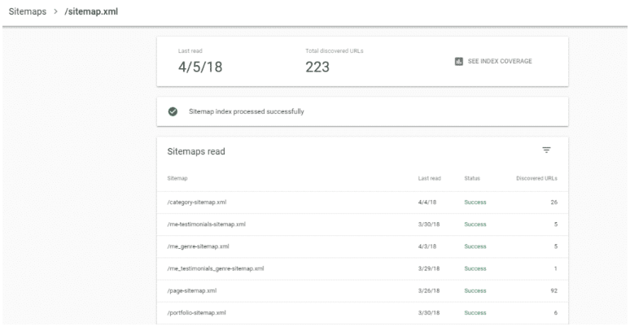Open the /portfolio-sitemap.xml row
The width and height of the screenshot is (630, 331).
[362, 312]
